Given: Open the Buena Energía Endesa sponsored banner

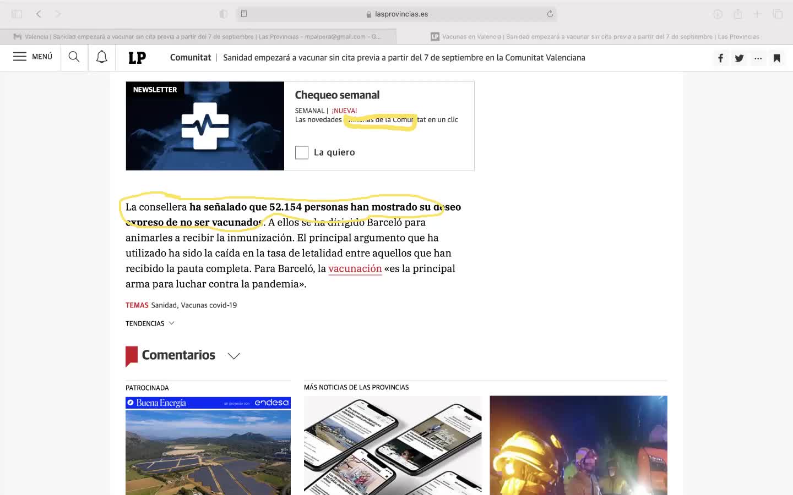Looking at the screenshot, I should tap(208, 403).
